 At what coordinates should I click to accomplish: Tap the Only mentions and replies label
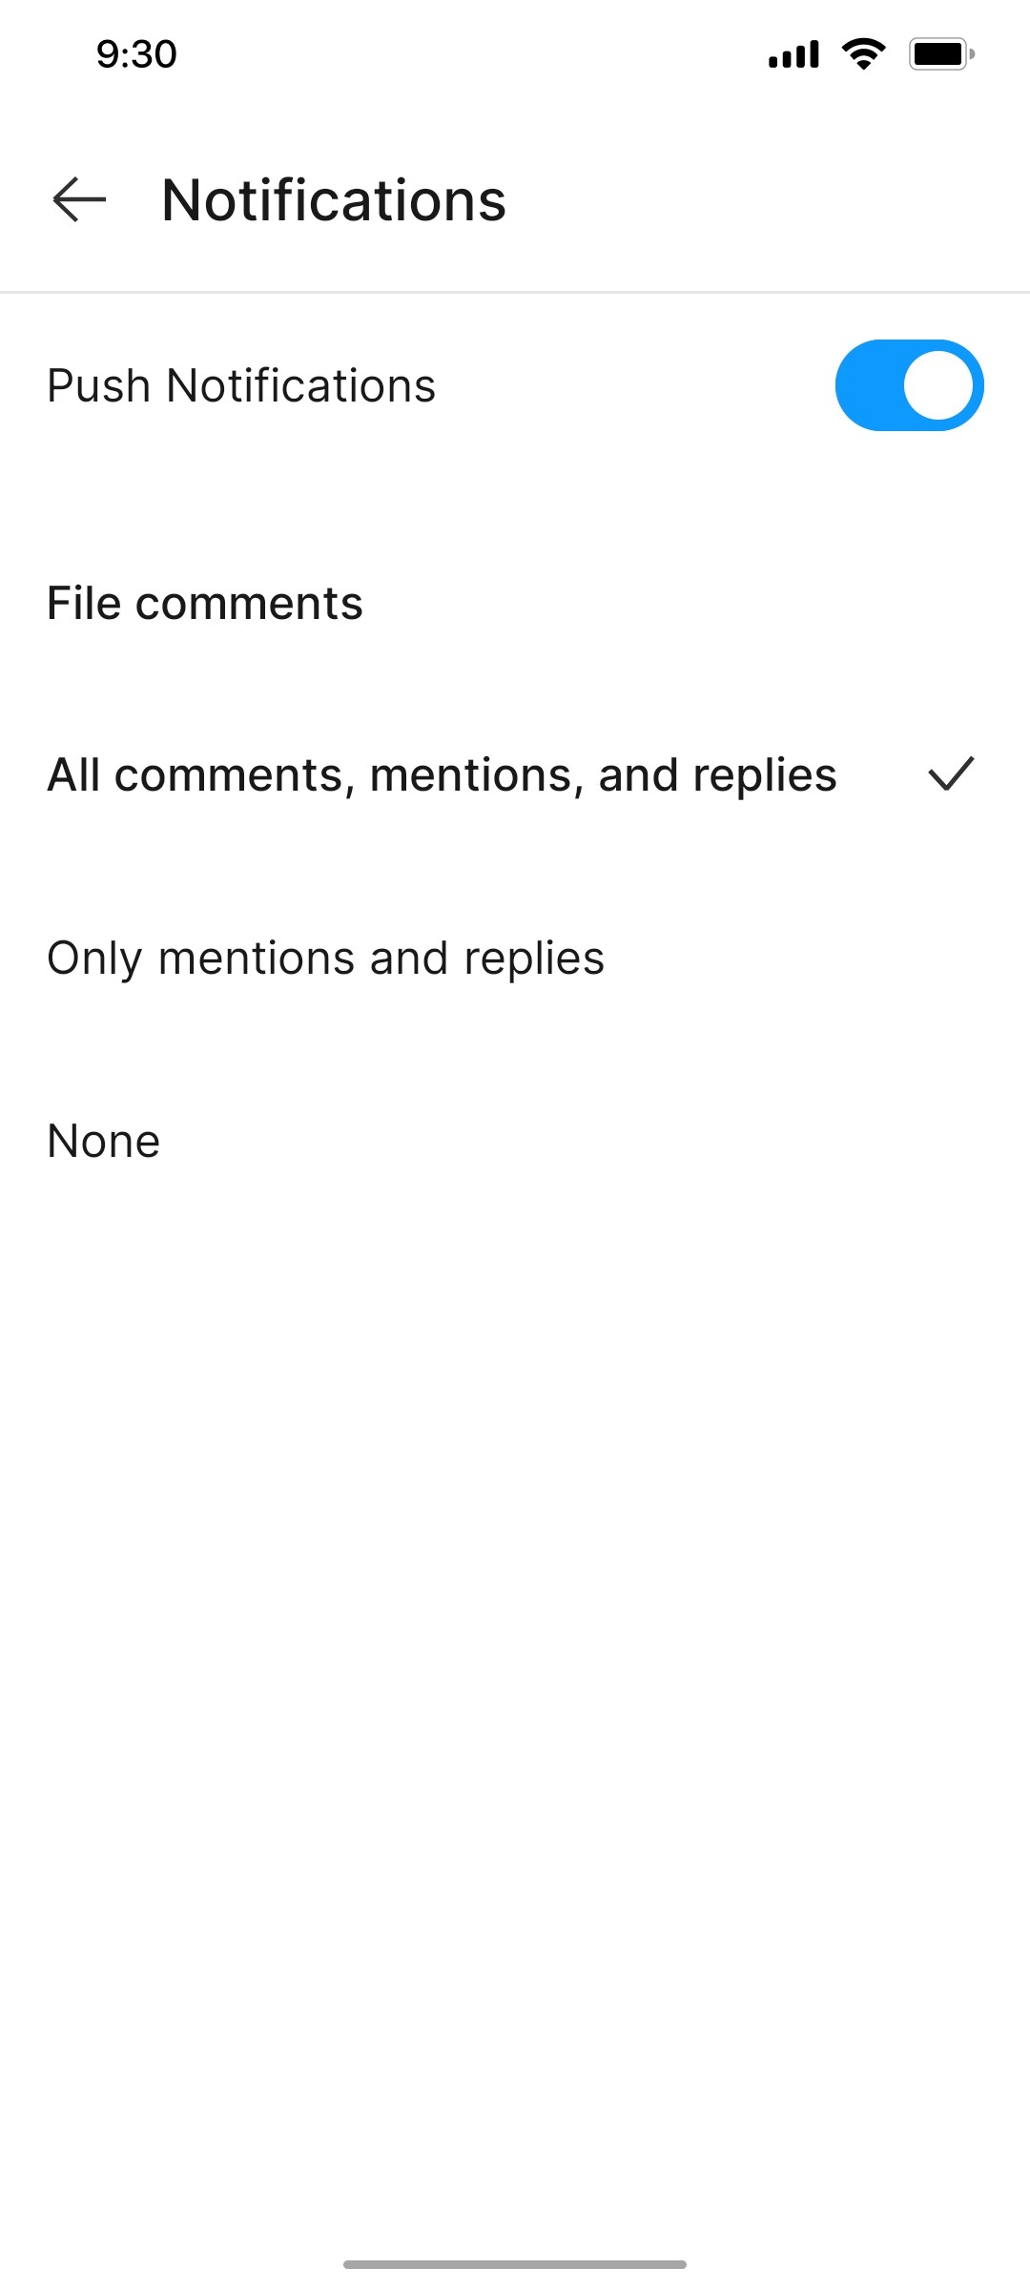tap(325, 957)
